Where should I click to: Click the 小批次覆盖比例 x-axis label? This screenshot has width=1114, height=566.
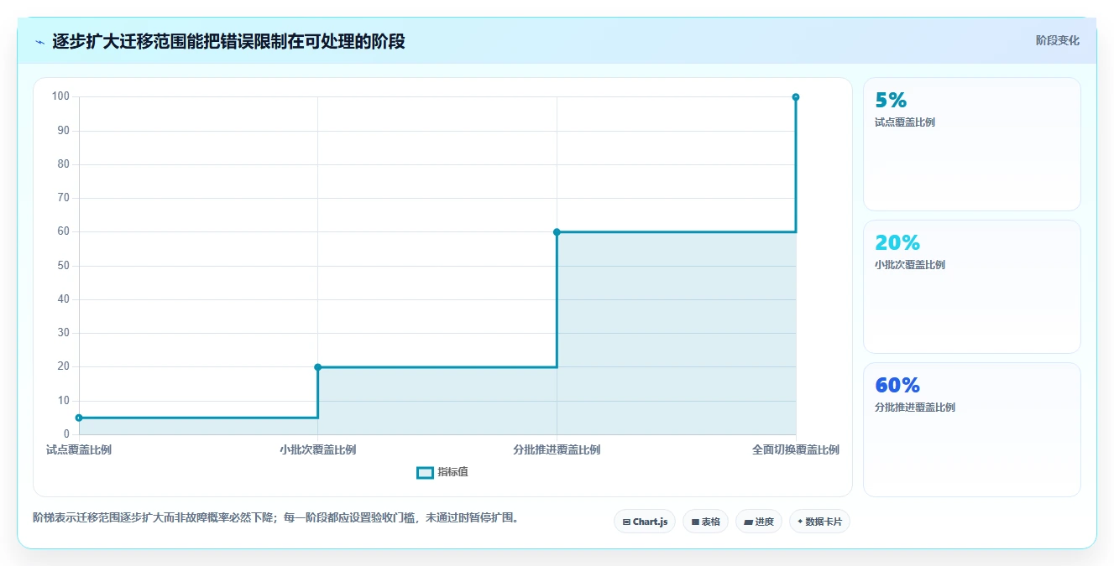coord(318,449)
